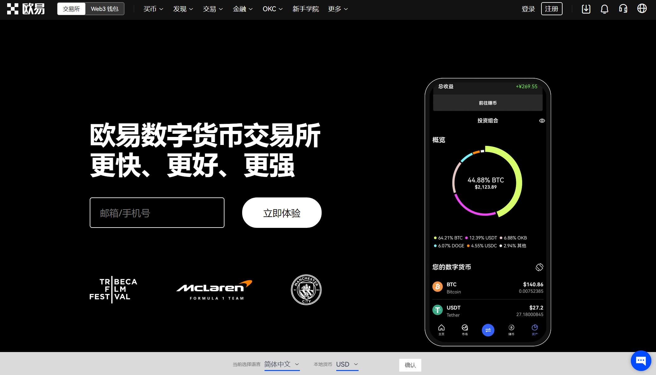
Task: Select the 交易所 tab
Action: [x=72, y=9]
